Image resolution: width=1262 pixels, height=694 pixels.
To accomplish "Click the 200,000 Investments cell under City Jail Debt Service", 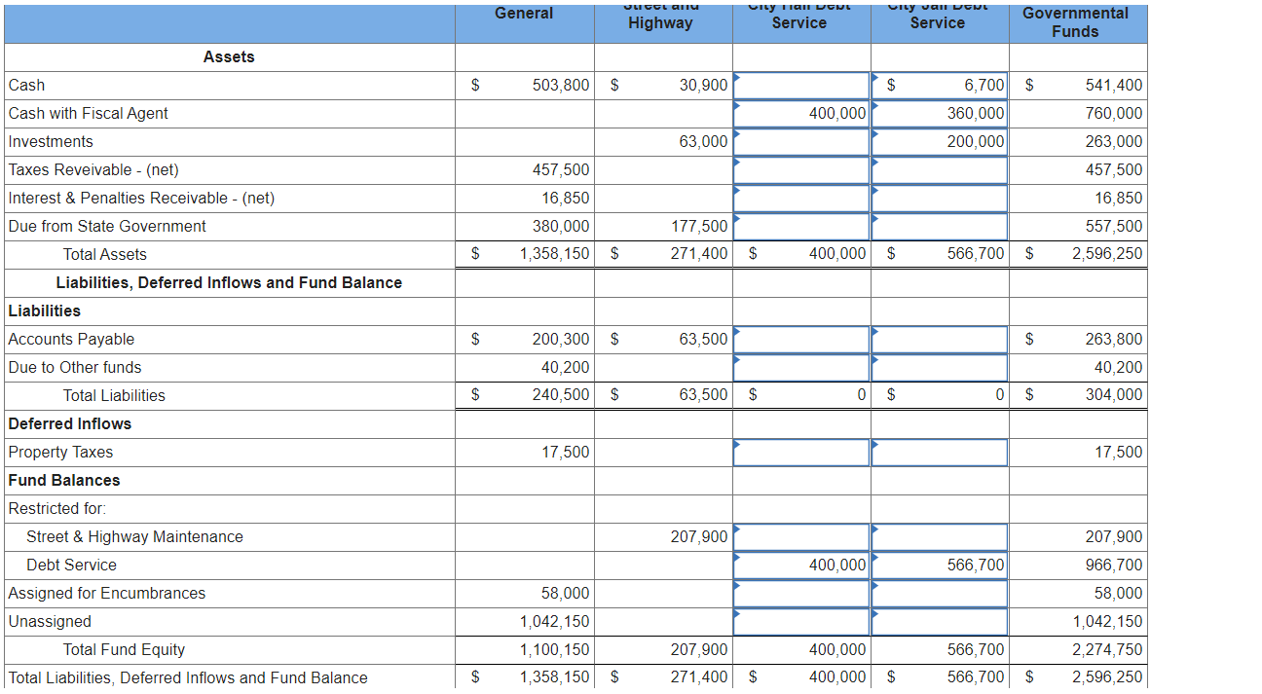I will point(939,141).
